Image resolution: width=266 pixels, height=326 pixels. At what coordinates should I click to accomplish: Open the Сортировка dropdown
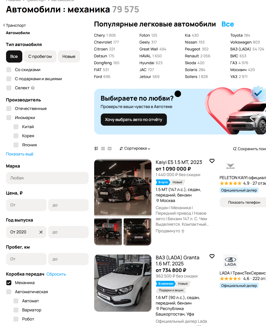(x=135, y=149)
